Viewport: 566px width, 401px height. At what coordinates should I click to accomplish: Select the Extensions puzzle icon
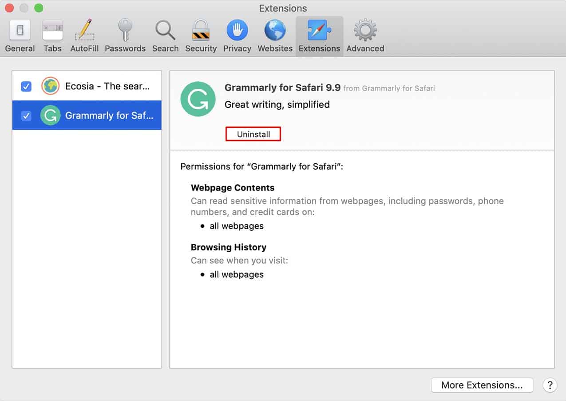pyautogui.click(x=319, y=30)
